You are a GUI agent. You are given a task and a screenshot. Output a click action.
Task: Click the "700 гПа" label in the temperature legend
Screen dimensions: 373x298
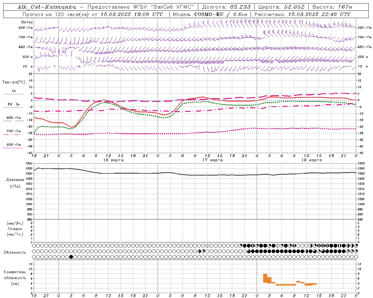[x=14, y=131]
